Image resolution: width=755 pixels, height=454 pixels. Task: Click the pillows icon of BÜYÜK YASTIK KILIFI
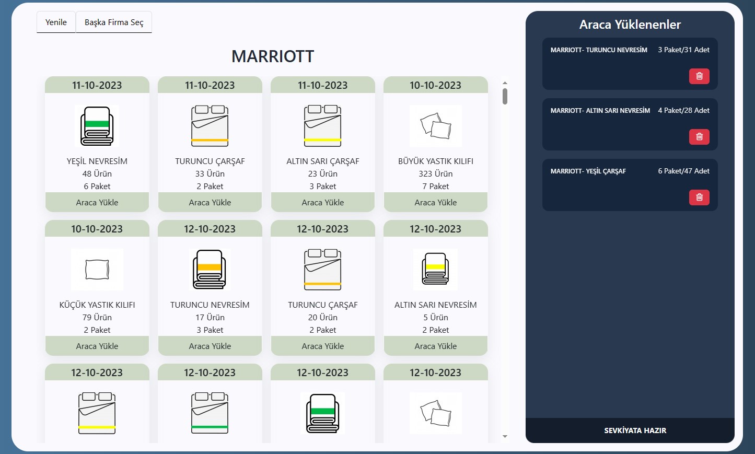436,126
